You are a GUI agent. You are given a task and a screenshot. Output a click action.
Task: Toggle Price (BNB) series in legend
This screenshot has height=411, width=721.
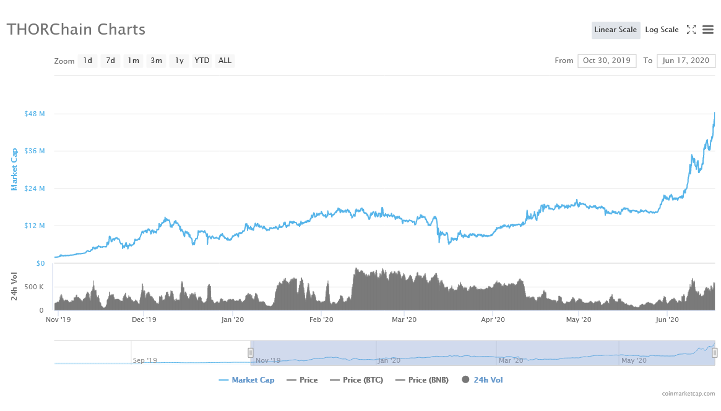[x=421, y=380]
